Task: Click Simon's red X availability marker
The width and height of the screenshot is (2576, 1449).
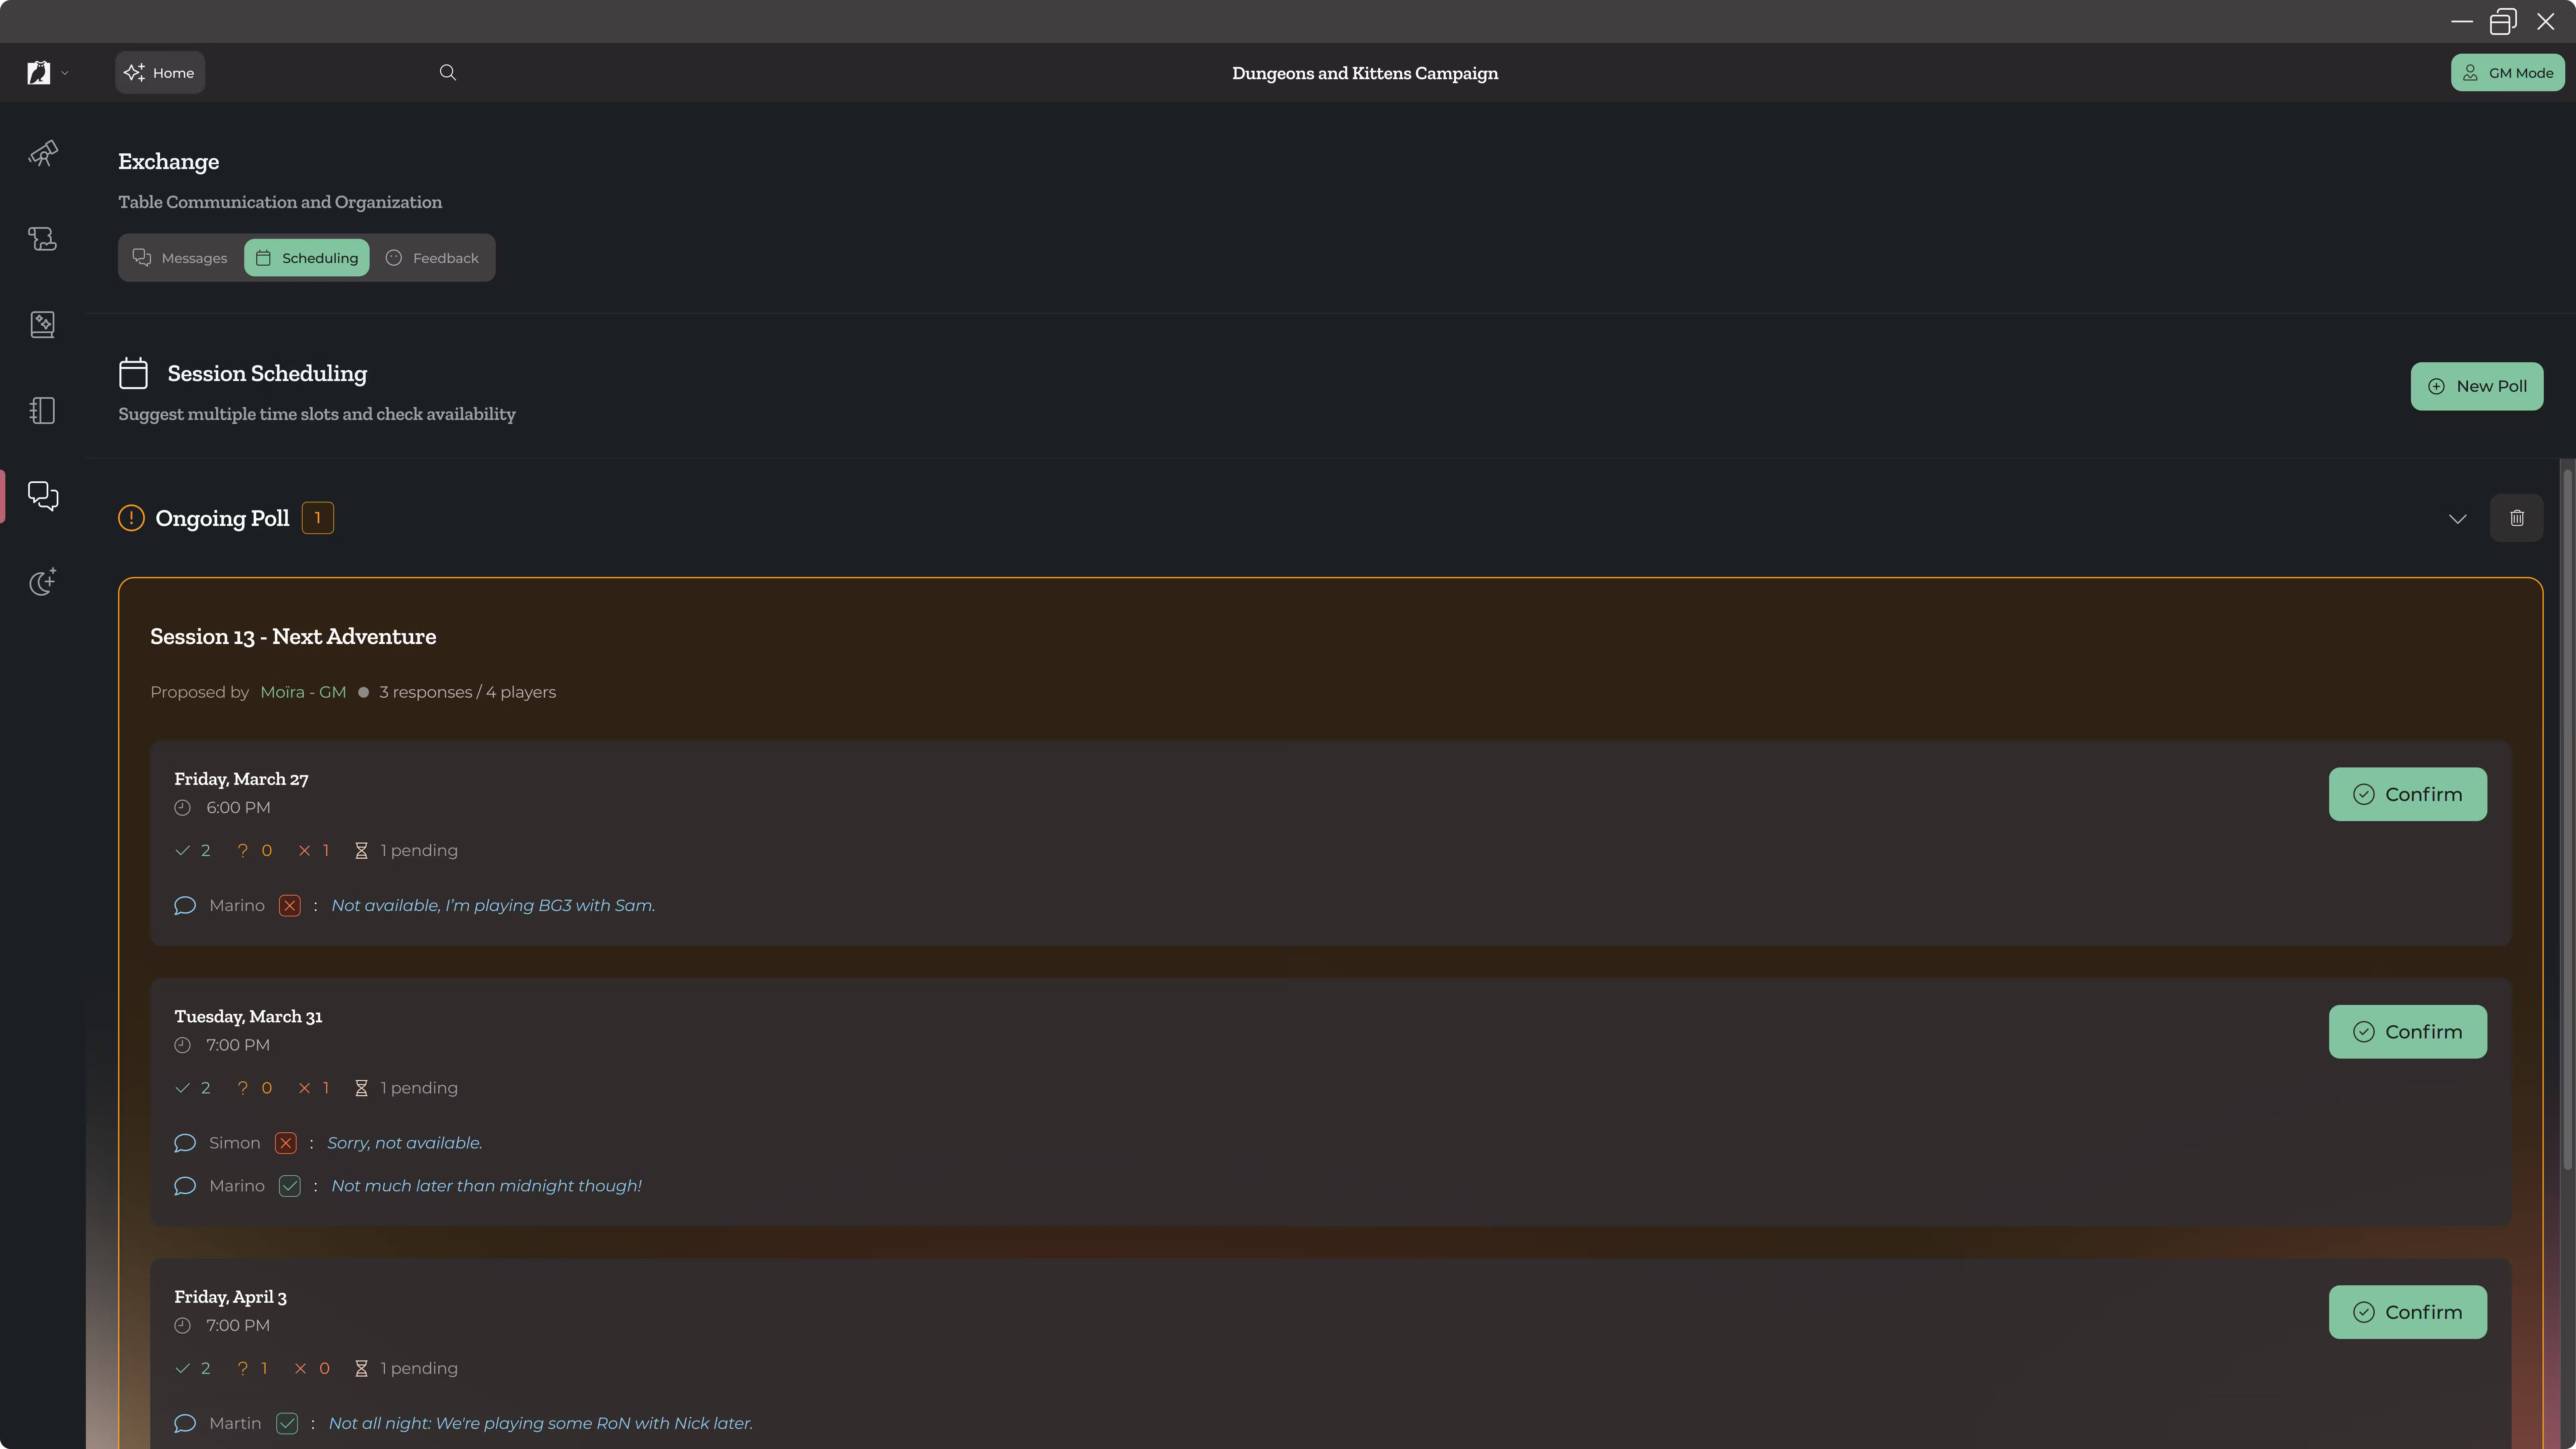Action: [x=286, y=1143]
